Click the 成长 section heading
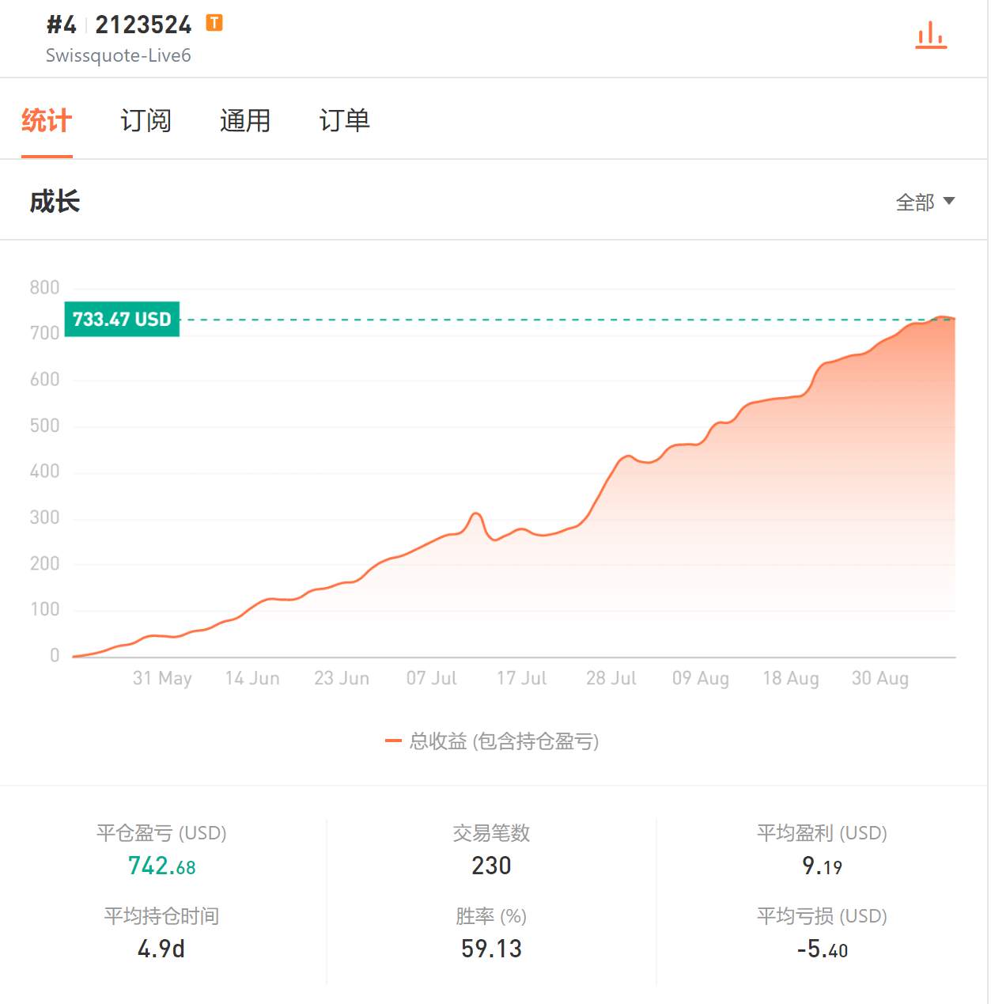 pos(55,202)
